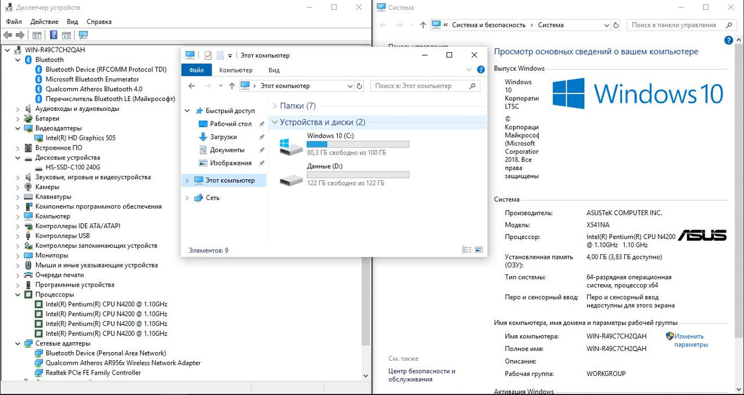744x395 pixels.
Task: Go up one folder level in Explorer
Action: tap(232, 86)
